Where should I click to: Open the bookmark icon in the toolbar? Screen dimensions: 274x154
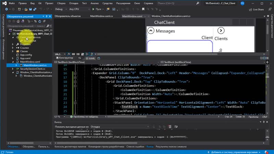143,9
